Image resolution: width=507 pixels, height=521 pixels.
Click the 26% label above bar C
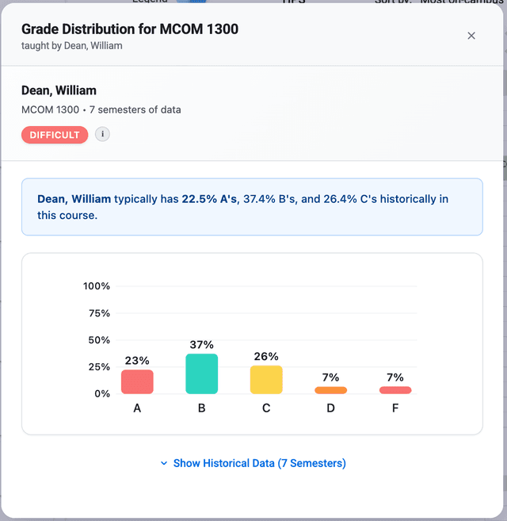coord(266,357)
